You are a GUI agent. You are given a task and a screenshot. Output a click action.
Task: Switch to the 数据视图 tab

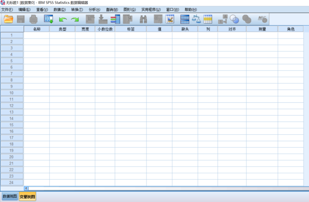coord(10,196)
